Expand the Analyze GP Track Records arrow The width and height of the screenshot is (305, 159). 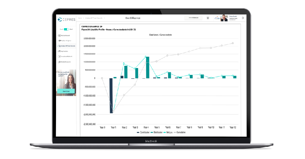pyautogui.click(x=58, y=46)
